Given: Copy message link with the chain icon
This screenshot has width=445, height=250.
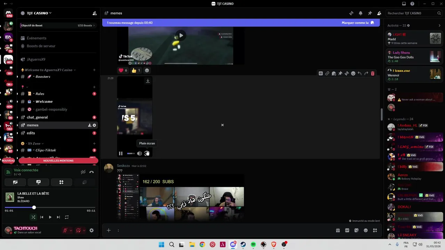Looking at the screenshot, I should tap(327, 74).
